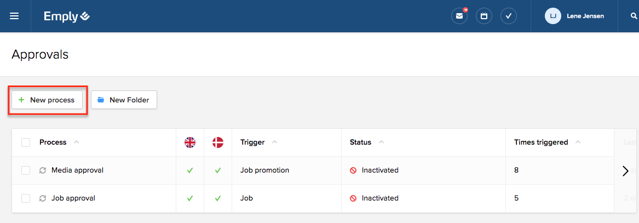Click the New Folder button
Viewport: 639px width, 223px height.
(x=124, y=100)
